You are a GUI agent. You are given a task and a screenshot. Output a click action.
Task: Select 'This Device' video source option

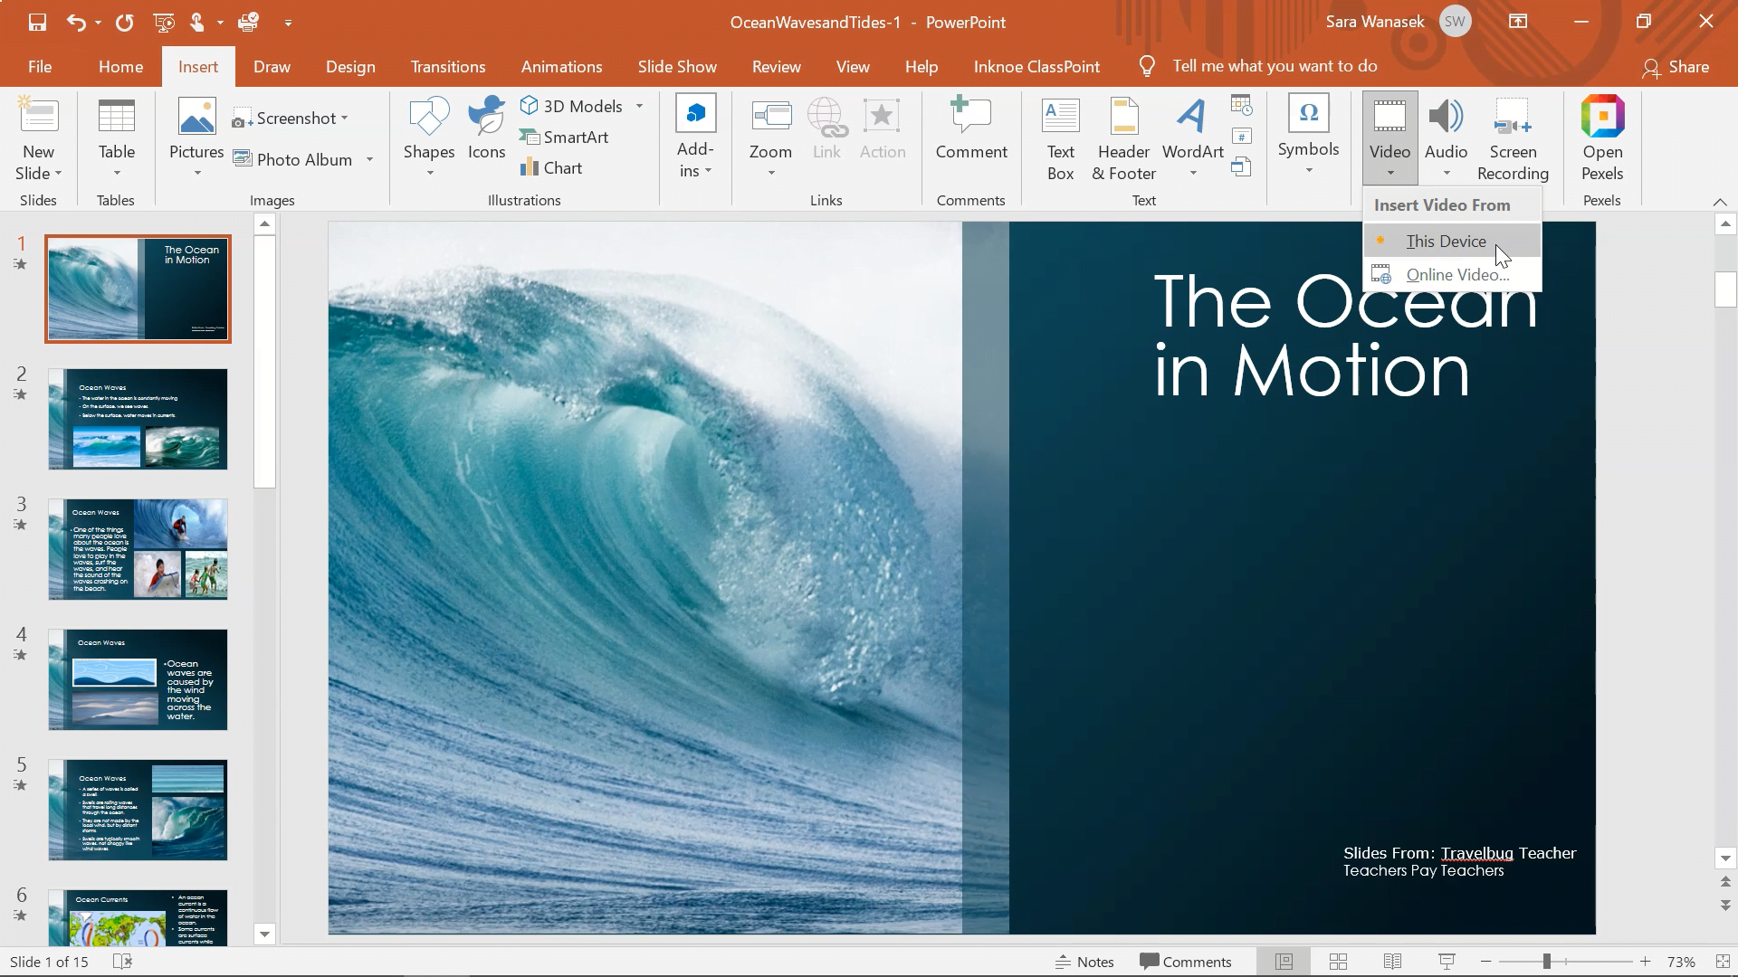(x=1447, y=241)
